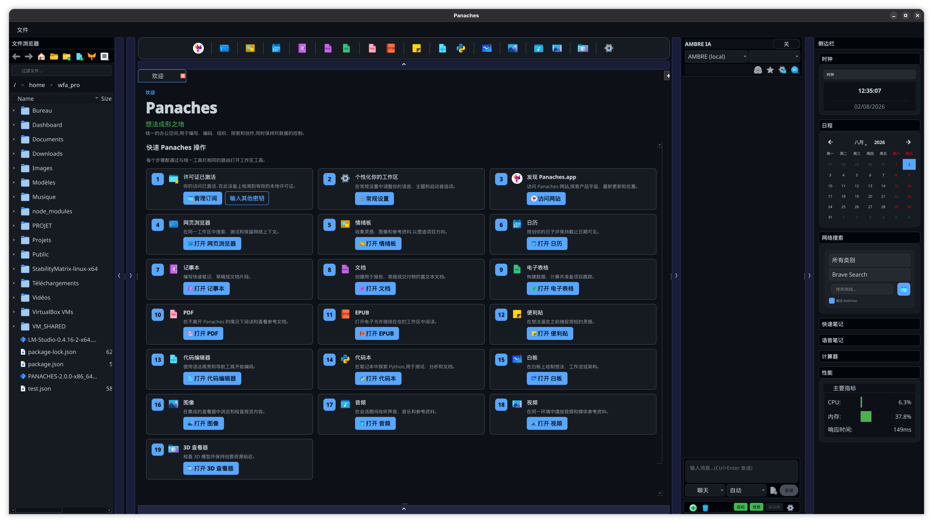The height and width of the screenshot is (523, 933).
Task: Open the image viewer icon in the toolbar
Action: [512, 48]
